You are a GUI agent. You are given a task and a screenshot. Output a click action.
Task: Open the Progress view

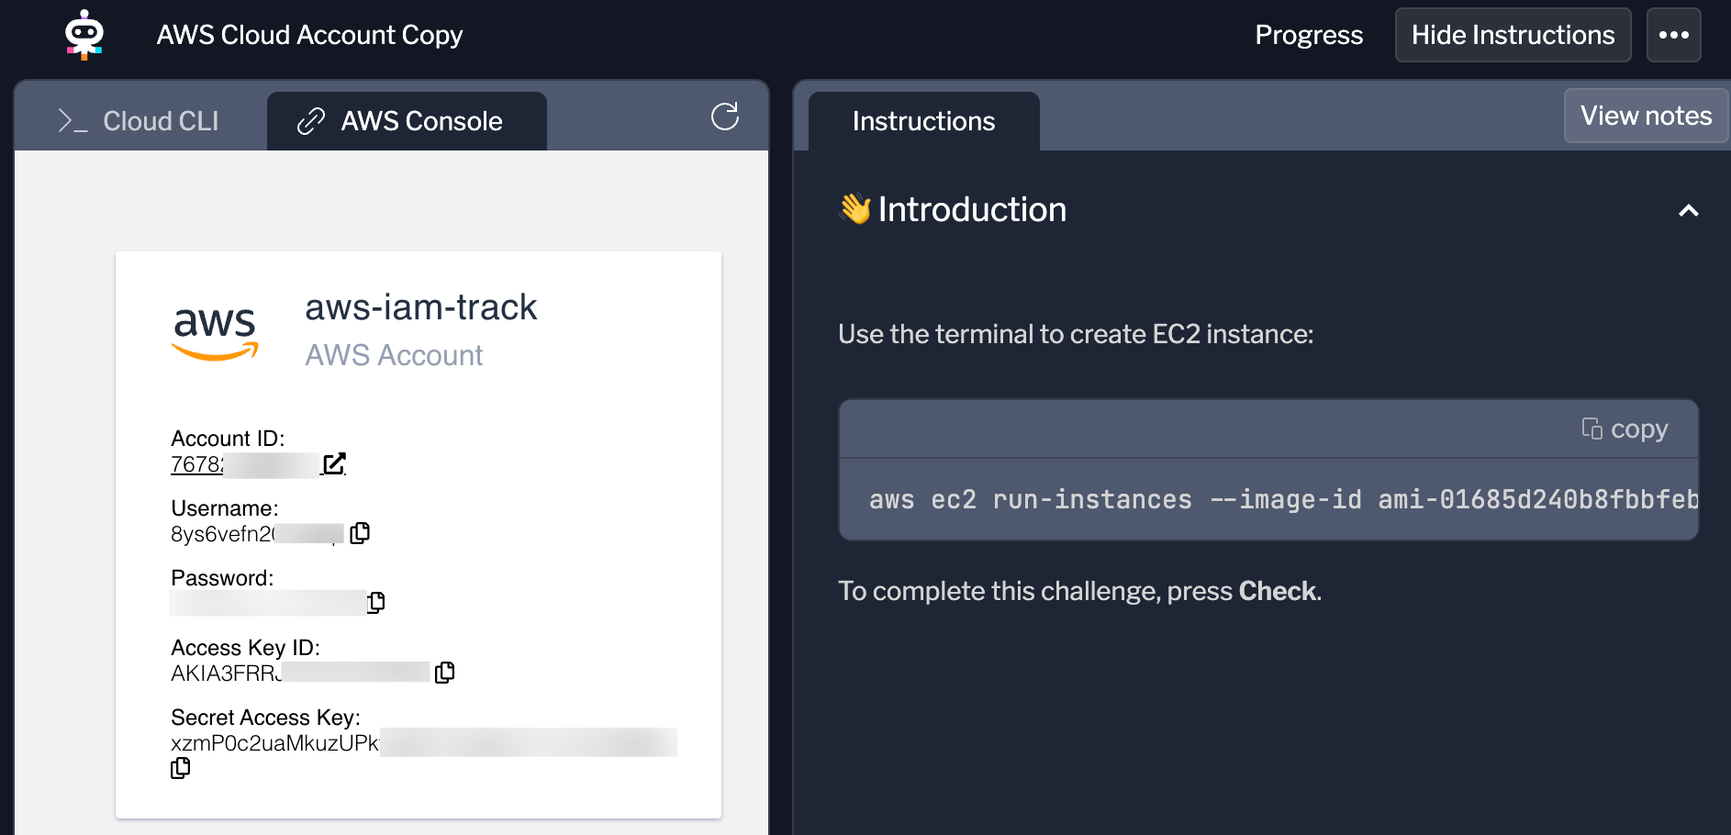pyautogui.click(x=1308, y=35)
